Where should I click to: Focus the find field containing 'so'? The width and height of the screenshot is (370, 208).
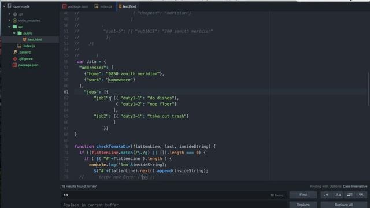173,195
